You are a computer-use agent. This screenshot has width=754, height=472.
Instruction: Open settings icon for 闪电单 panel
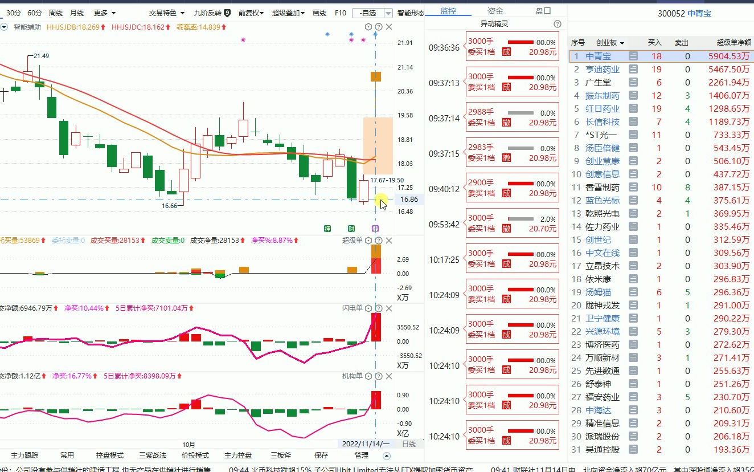point(368,308)
